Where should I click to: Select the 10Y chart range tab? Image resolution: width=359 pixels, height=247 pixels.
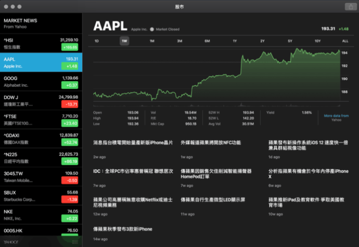(317, 41)
